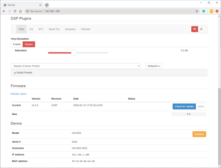Screen dimensions: 221x168
Task: Go to home page icon
Action: pos(20,11)
